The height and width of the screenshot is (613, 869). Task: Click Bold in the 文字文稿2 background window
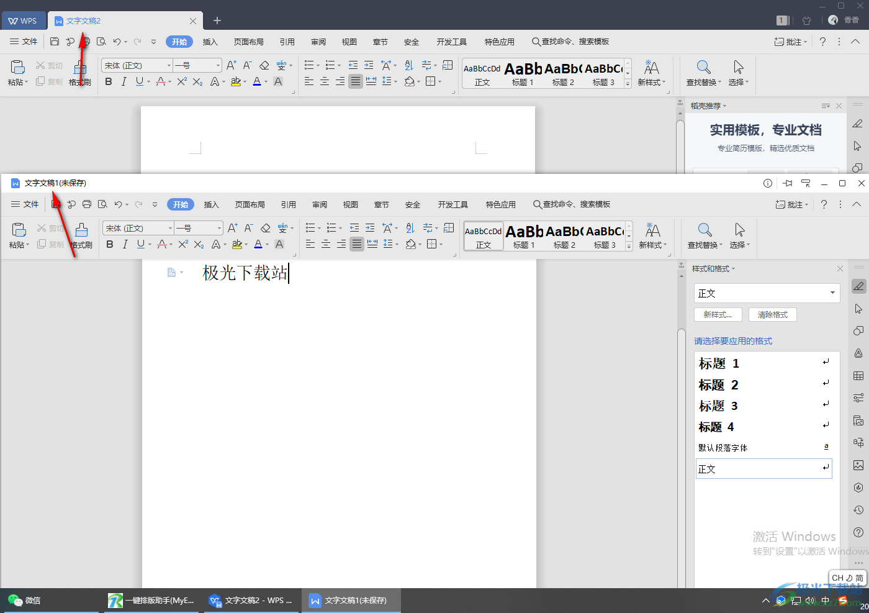109,81
